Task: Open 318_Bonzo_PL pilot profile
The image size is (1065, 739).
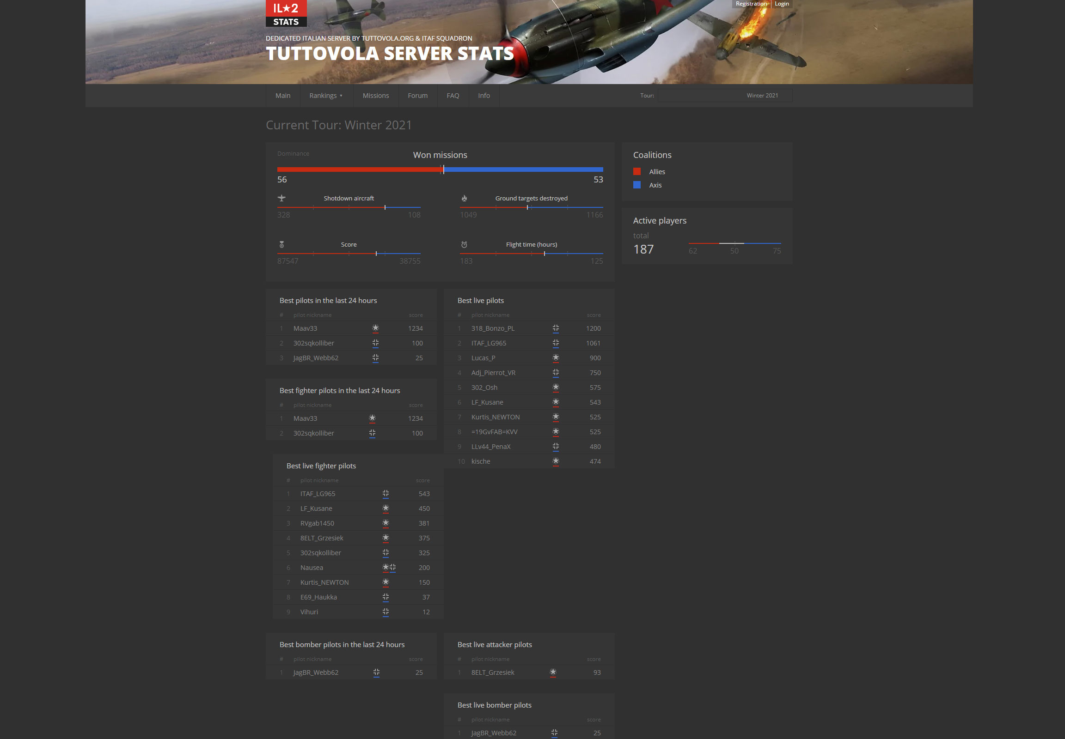Action: point(493,328)
